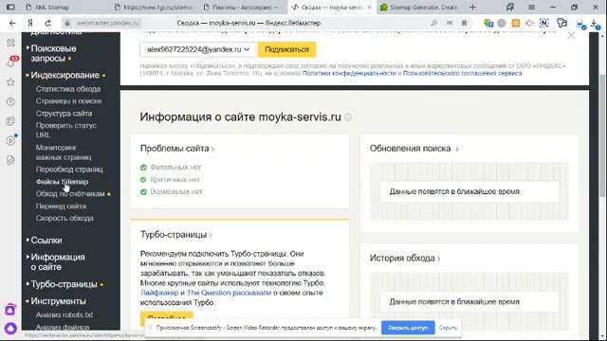This screenshot has width=607, height=341.
Task: Open the browser downloads icon
Action: (596, 24)
